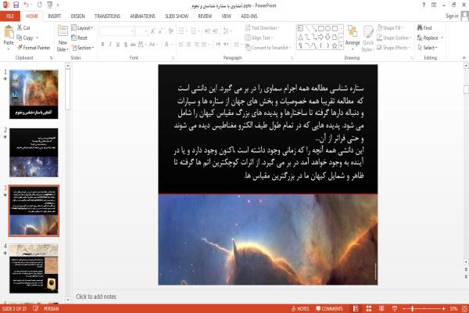This screenshot has width=469, height=313.
Task: Open Shape Effects menu
Action: click(394, 48)
